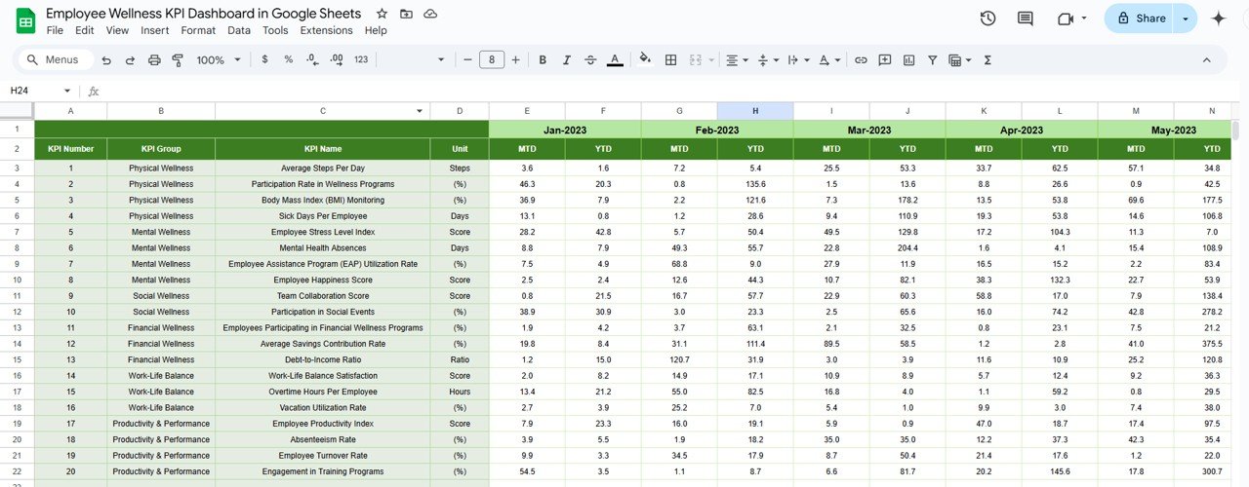Open the column C filter dropdown arrow

[420, 111]
